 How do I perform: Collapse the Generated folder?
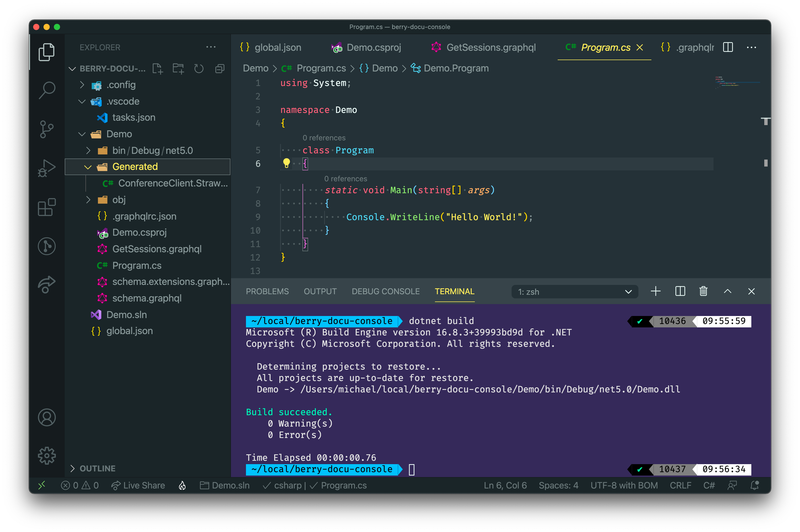(x=88, y=167)
